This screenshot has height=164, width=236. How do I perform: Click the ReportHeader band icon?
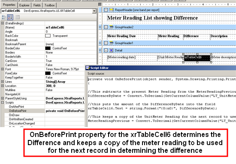pyautogui.click(x=112, y=10)
